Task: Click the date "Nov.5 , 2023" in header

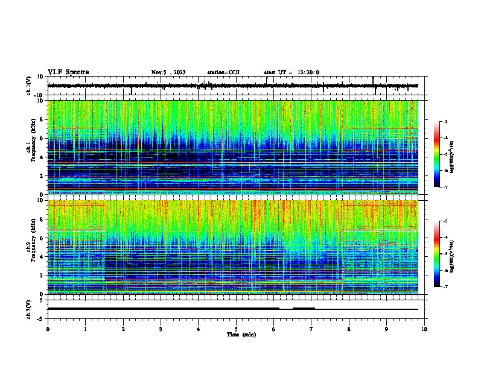Action: (168, 72)
